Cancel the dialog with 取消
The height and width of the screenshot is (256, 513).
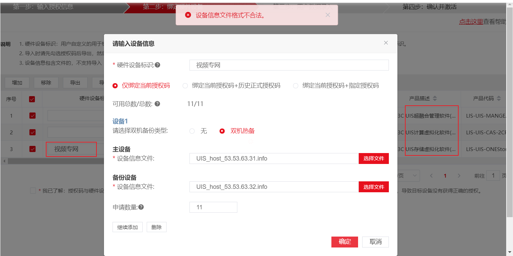[376, 242]
